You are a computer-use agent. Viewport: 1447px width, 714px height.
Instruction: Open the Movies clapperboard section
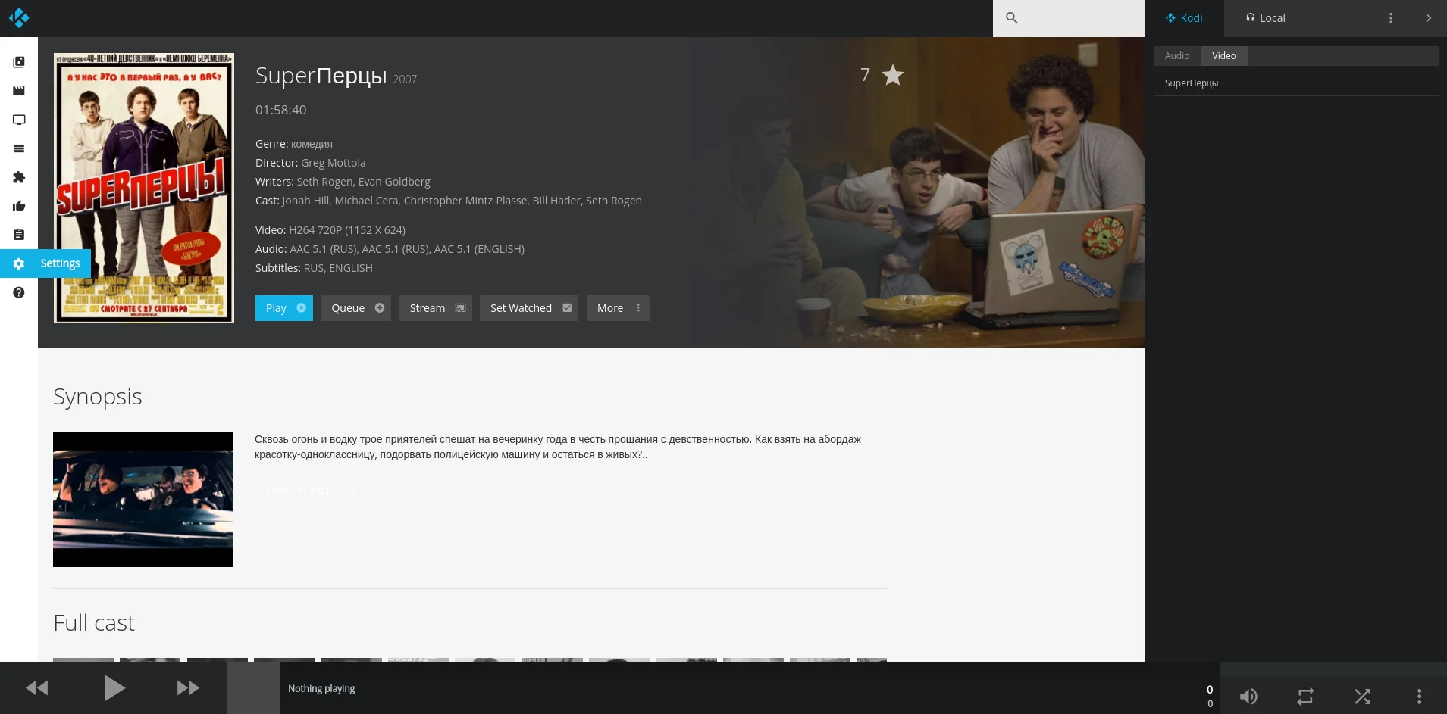point(19,91)
